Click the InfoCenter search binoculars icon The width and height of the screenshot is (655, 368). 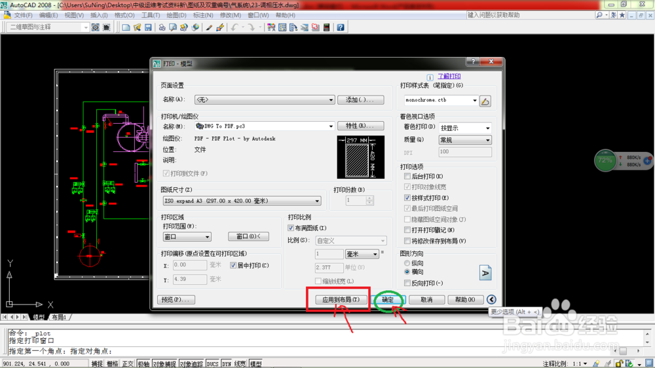[x=599, y=15]
